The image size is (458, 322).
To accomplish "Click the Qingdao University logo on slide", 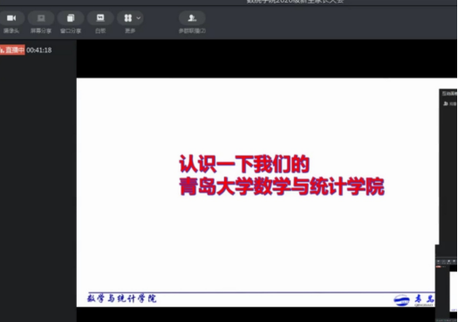I will click(x=401, y=300).
